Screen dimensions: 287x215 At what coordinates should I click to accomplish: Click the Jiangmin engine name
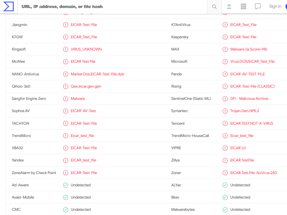pos(19,25)
